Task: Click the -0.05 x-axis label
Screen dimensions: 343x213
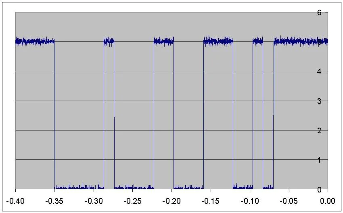Action: tap(289, 201)
